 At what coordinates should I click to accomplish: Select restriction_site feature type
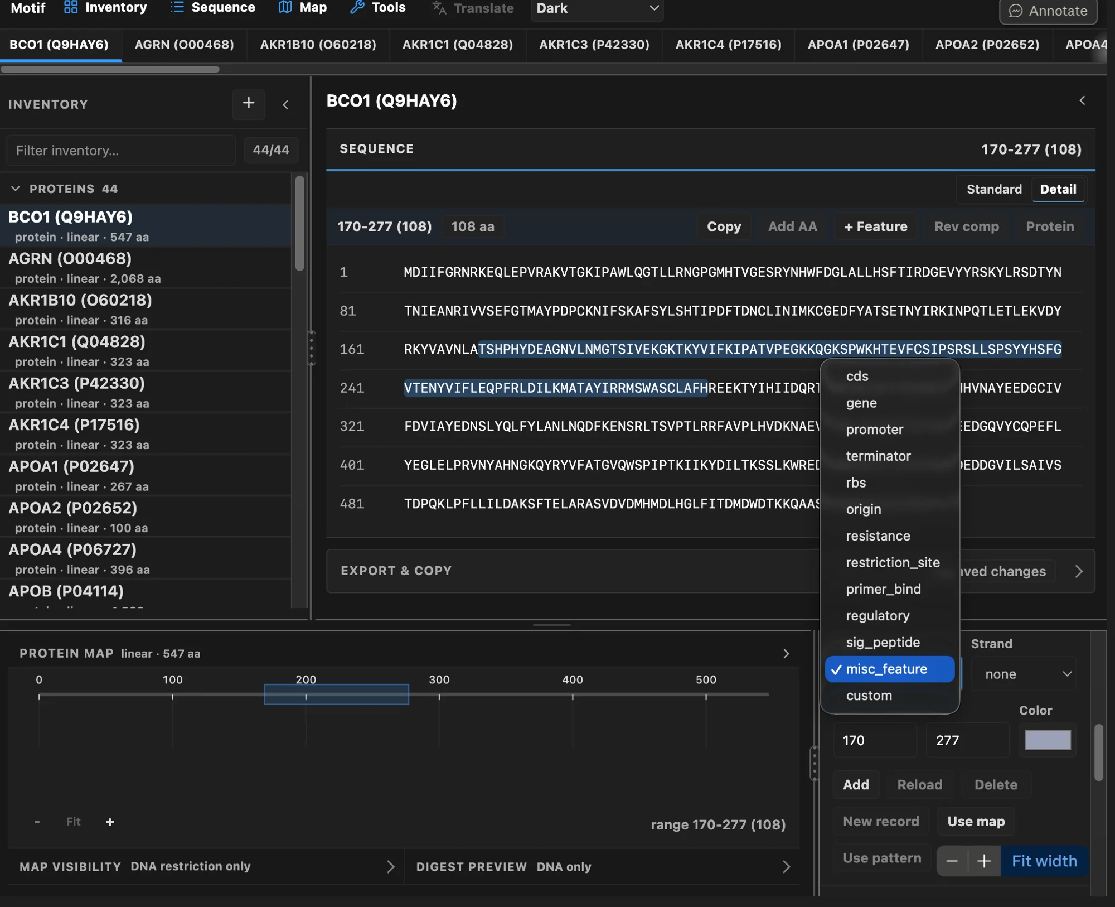pos(889,562)
